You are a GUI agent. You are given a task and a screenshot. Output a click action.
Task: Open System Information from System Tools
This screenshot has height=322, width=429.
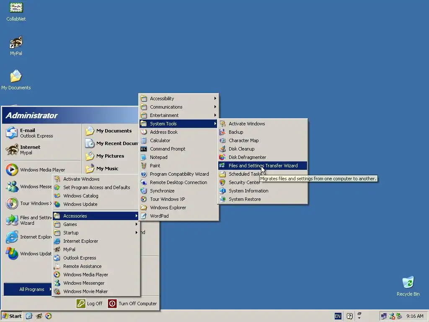[263, 191]
